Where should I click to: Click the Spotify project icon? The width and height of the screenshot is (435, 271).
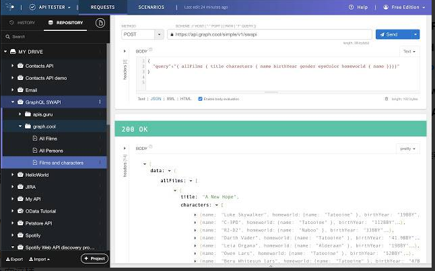coord(20,235)
